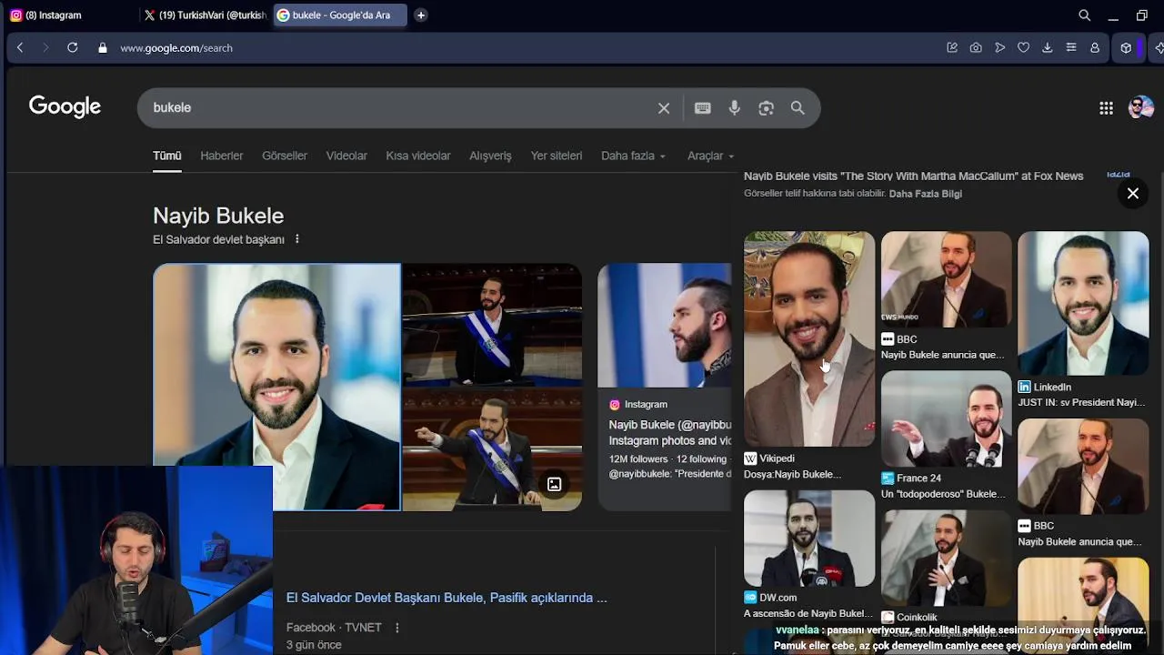Open the Kısa videolar search tab
1164x655 pixels.
(x=418, y=156)
